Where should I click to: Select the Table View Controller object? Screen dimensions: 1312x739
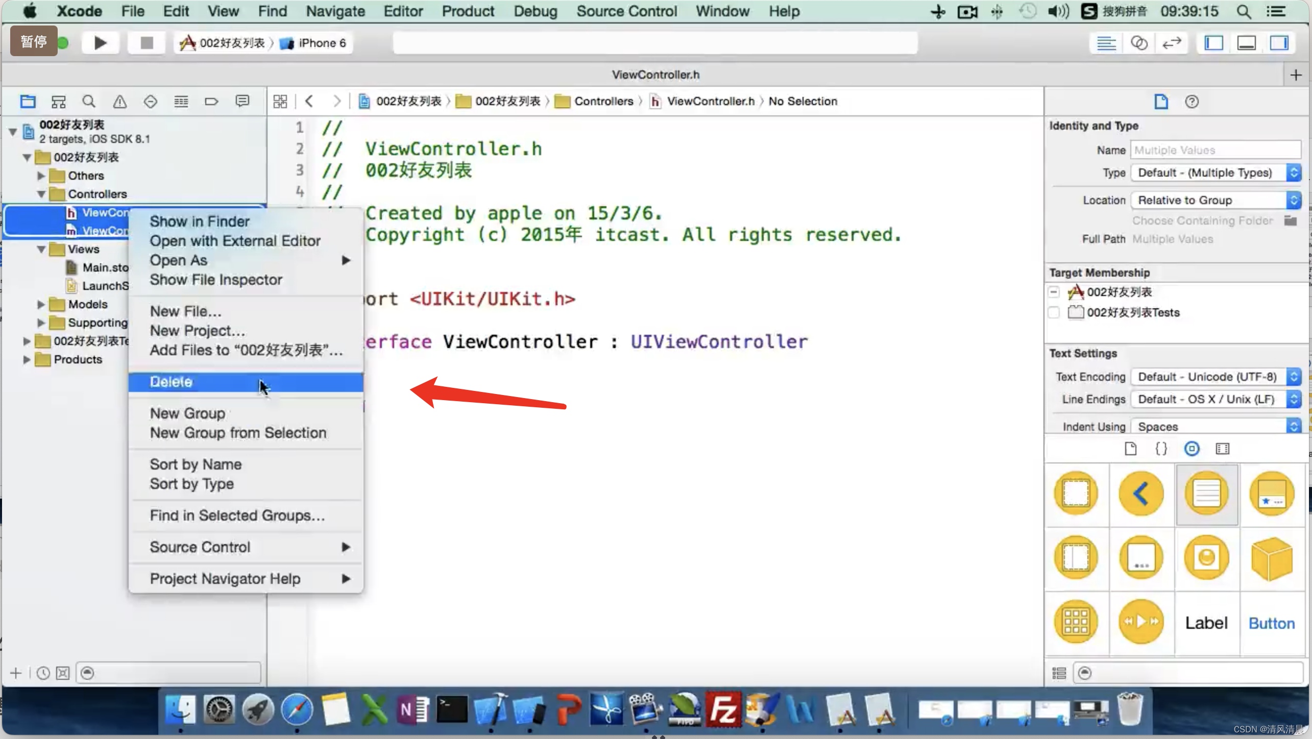pos(1207,494)
